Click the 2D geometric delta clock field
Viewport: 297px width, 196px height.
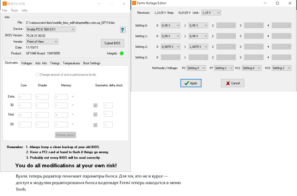[x=108, y=125]
